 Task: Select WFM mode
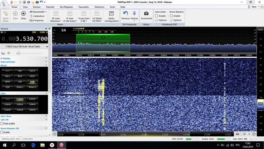(7, 81)
